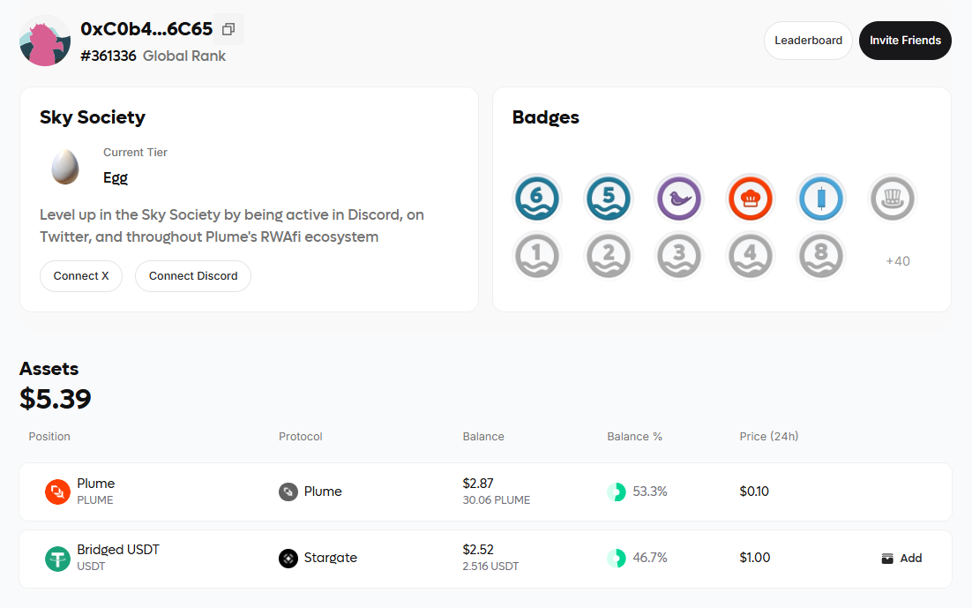
Task: Open the orange chef hat badge
Action: click(x=750, y=199)
